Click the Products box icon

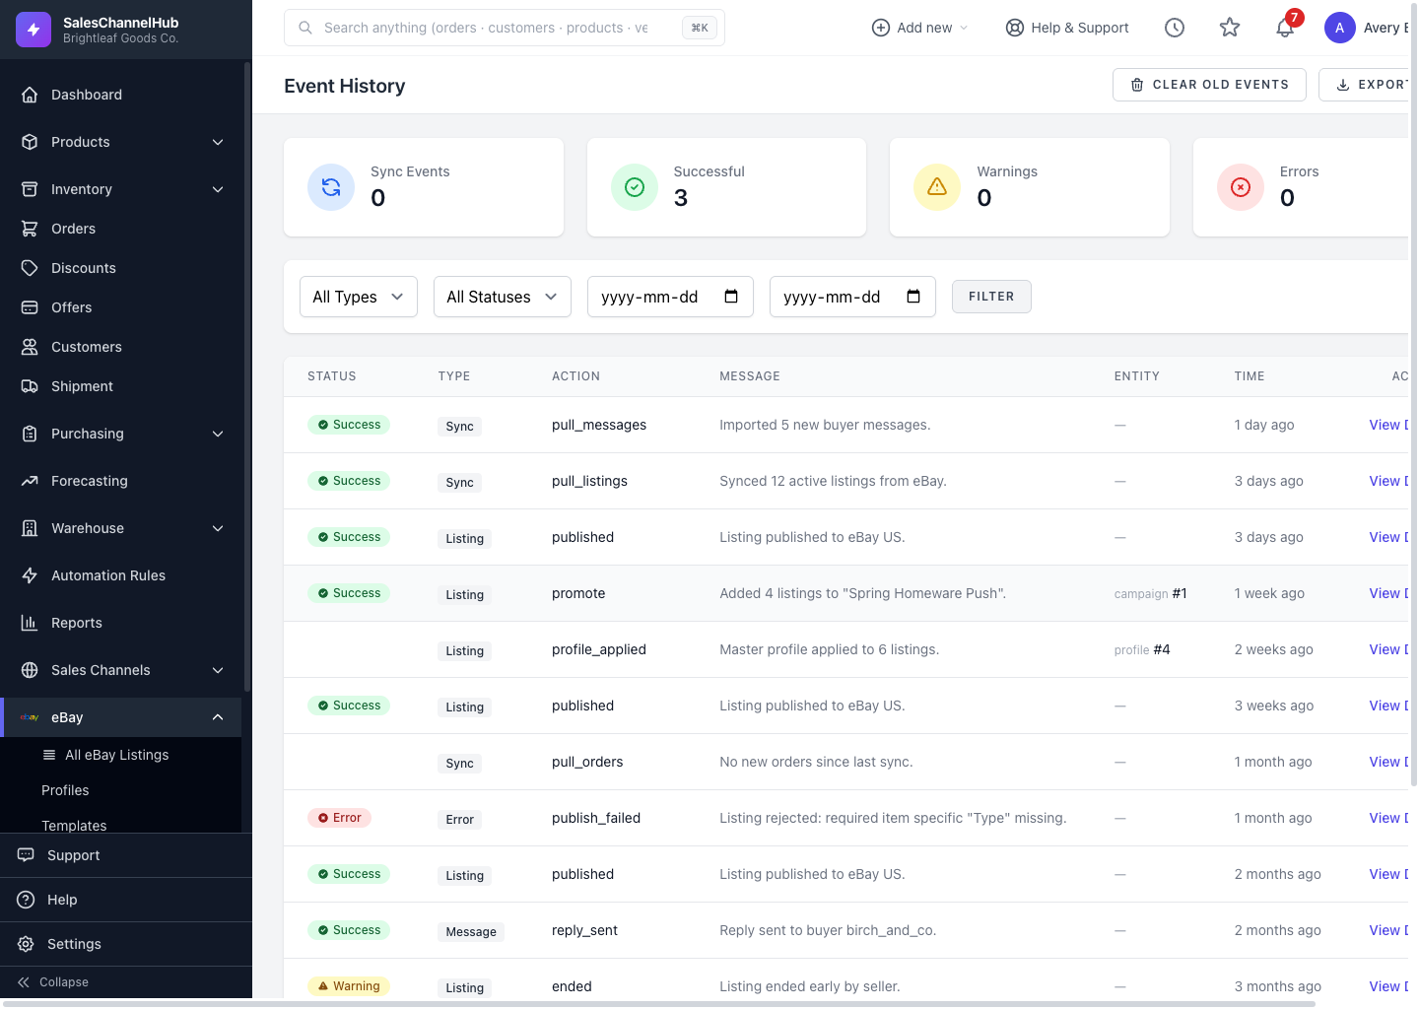coord(30,142)
